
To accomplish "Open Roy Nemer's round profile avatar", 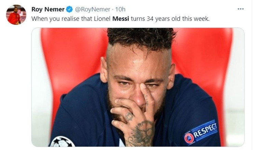I will (16, 15).
